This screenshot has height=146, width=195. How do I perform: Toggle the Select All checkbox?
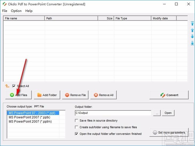[x=14, y=86]
